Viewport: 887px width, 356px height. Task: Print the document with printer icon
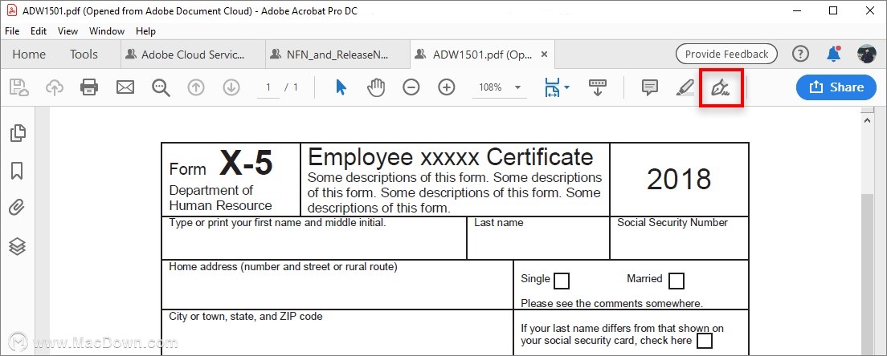pyautogui.click(x=89, y=87)
